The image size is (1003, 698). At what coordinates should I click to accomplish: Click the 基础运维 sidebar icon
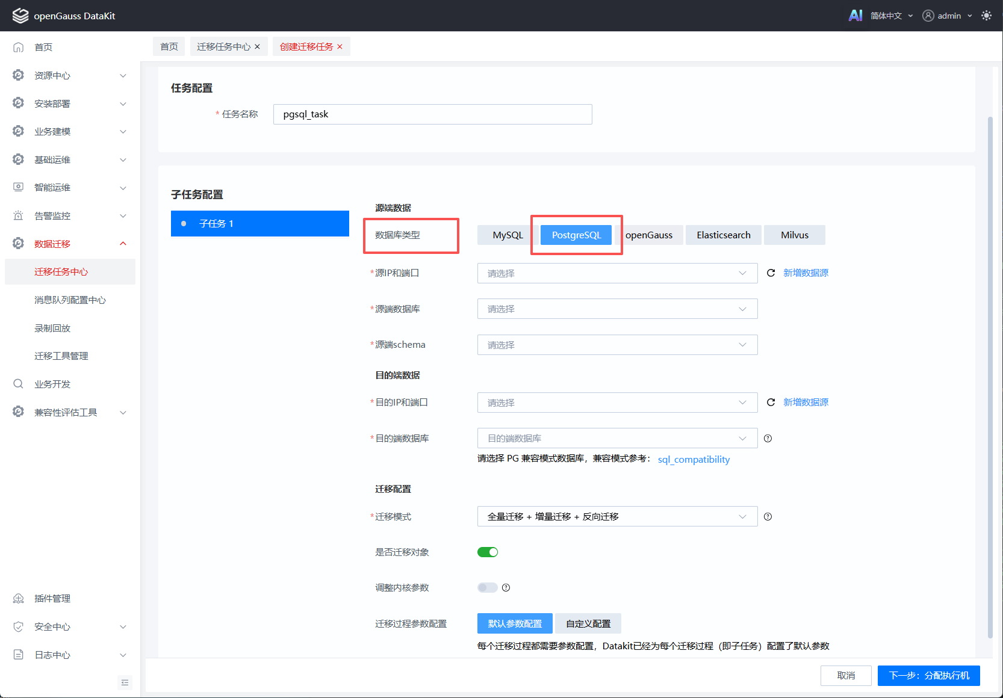tap(19, 159)
